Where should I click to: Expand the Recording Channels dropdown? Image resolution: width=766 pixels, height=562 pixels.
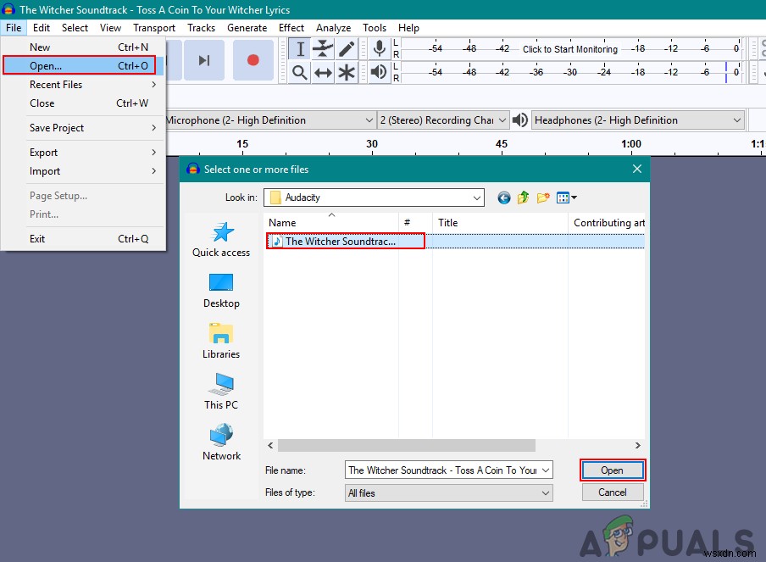click(x=502, y=120)
